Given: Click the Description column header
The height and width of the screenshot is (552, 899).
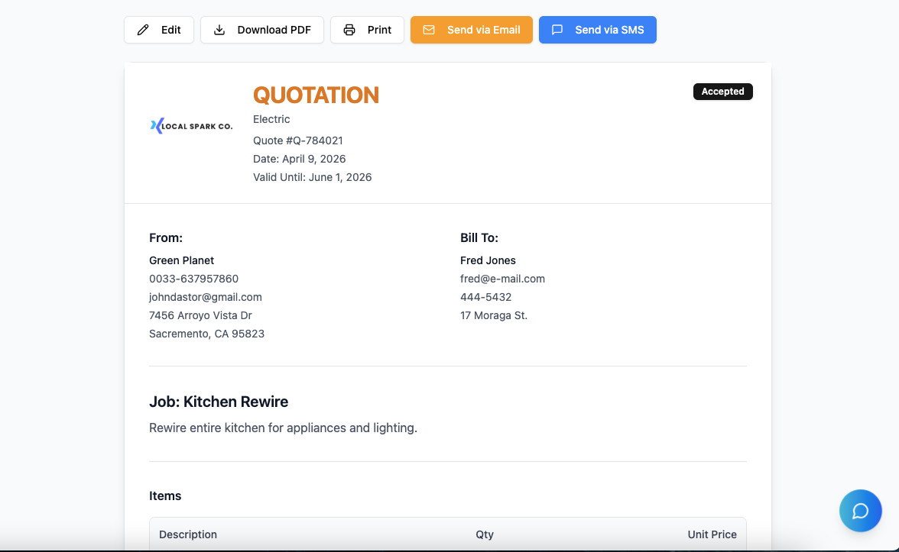Looking at the screenshot, I should [x=188, y=534].
